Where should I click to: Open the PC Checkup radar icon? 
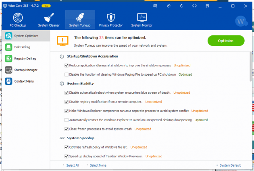tap(17, 18)
